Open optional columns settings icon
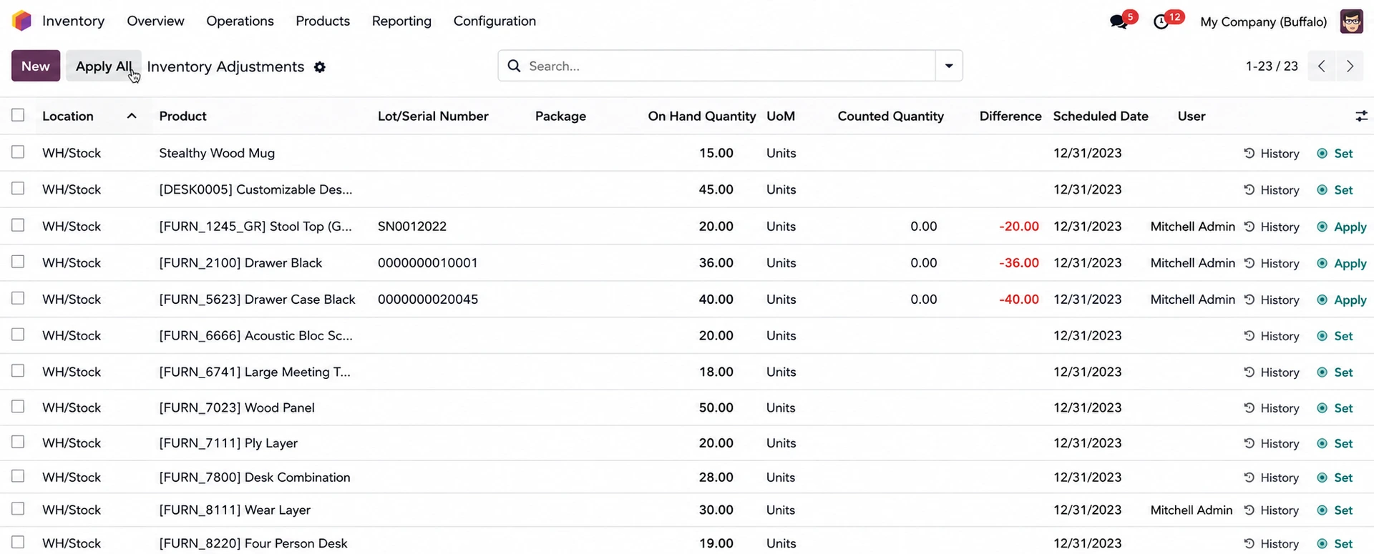The image size is (1374, 554). pyautogui.click(x=1361, y=116)
